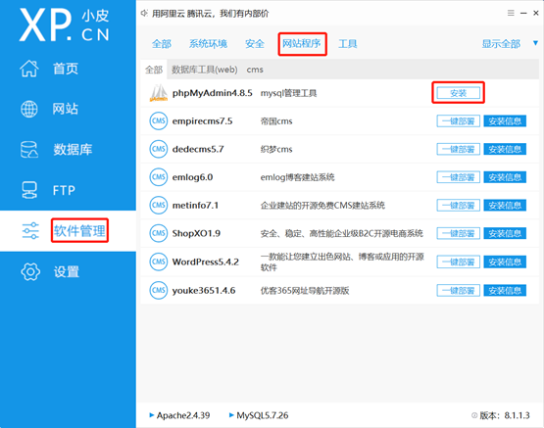Screen dimensions: 544x428
Task: Click the speaker announcement icon in the title bar
Action: (144, 13)
